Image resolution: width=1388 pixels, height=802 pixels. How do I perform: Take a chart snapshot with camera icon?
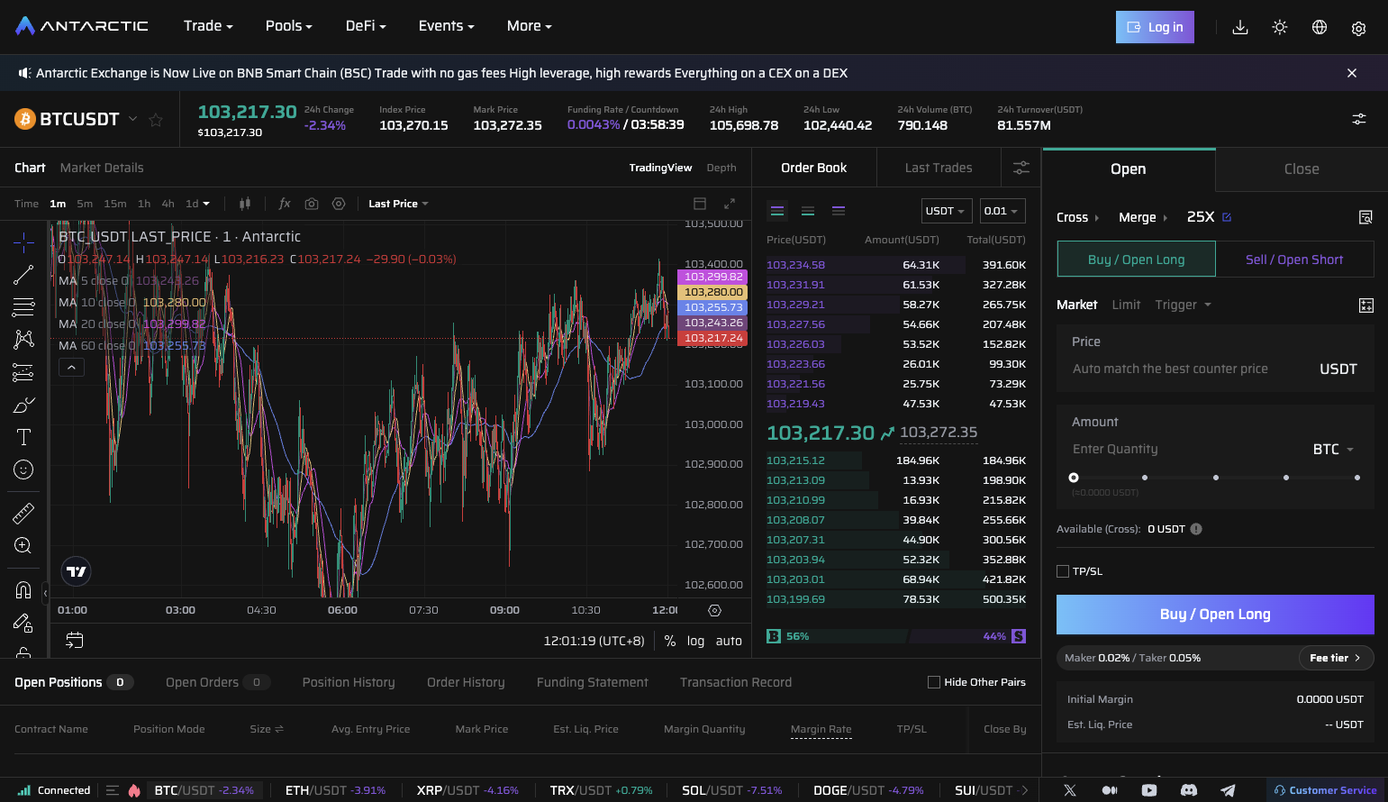coord(312,204)
